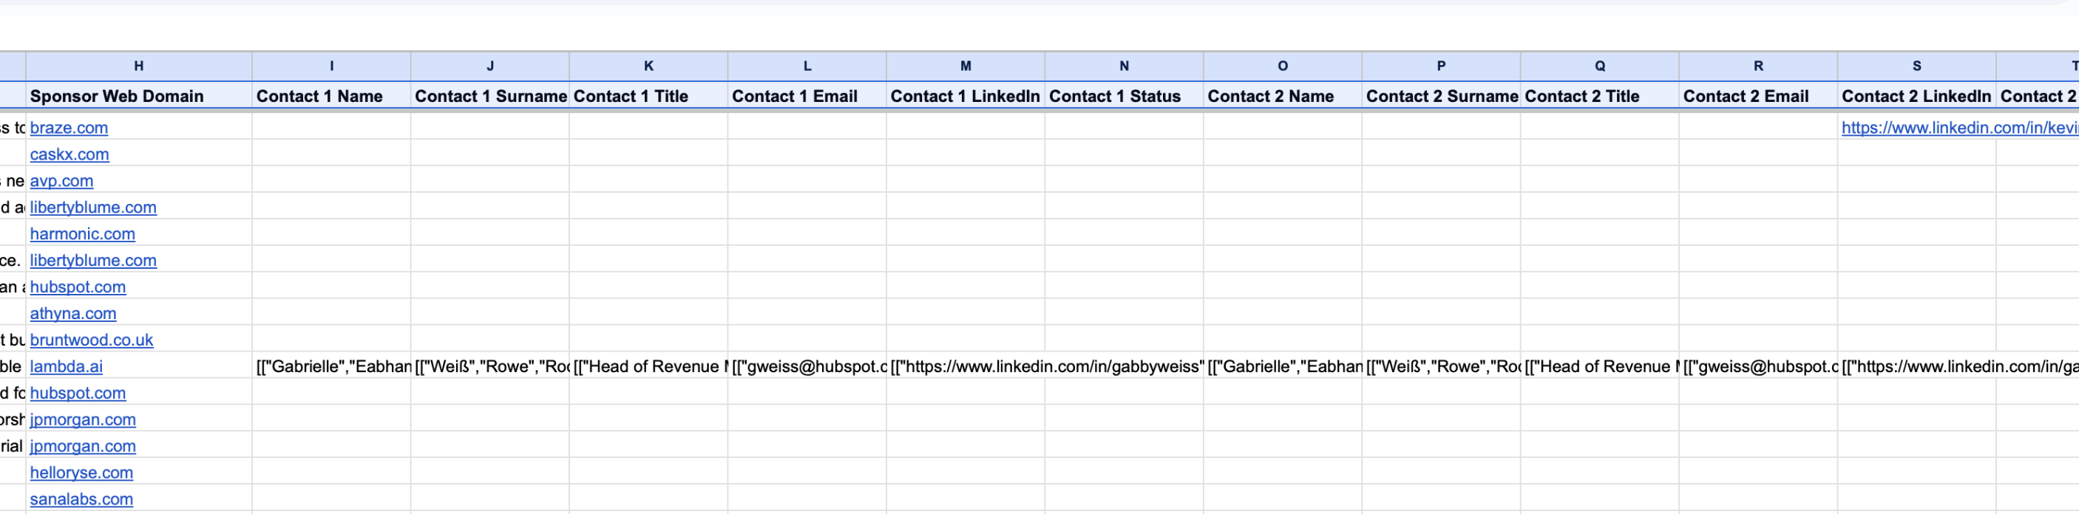Open libertyblume.com link below harmonic.com

[x=93, y=260]
